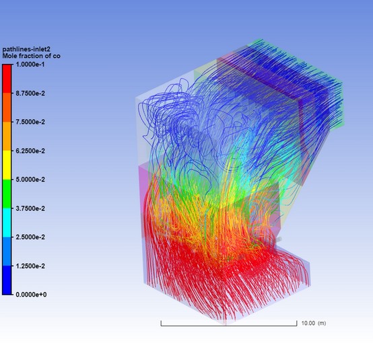Click the orange legend color band
The height and width of the screenshot is (343, 373).
[x=7, y=137]
